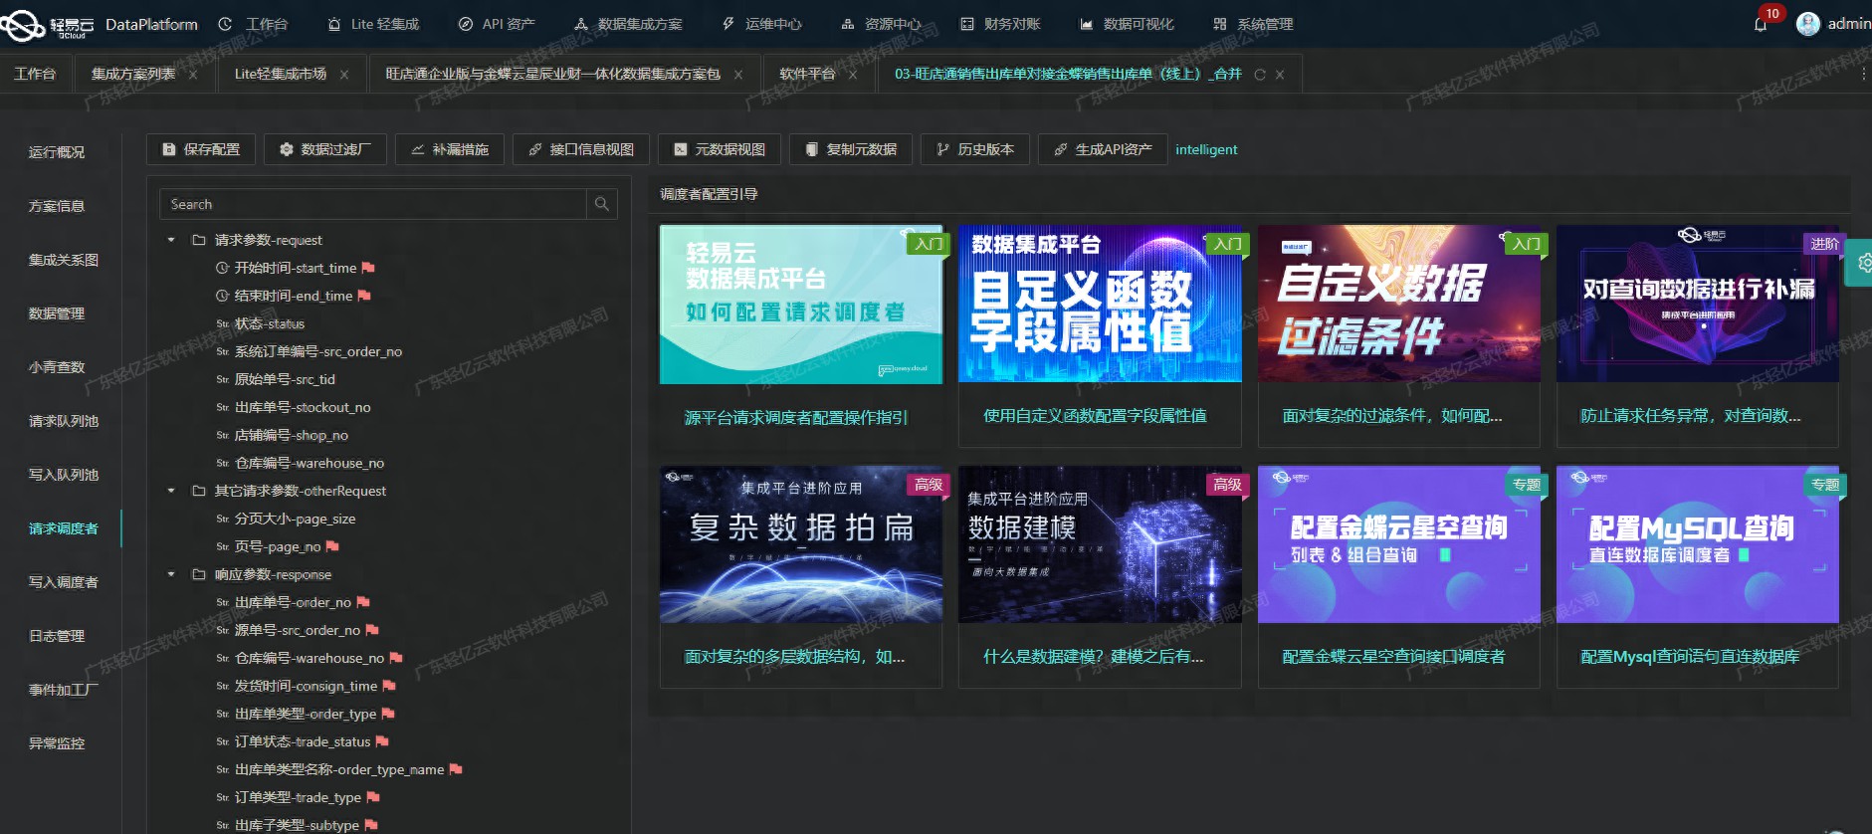
Task: Open the 财务对账 menu
Action: coord(1000,24)
